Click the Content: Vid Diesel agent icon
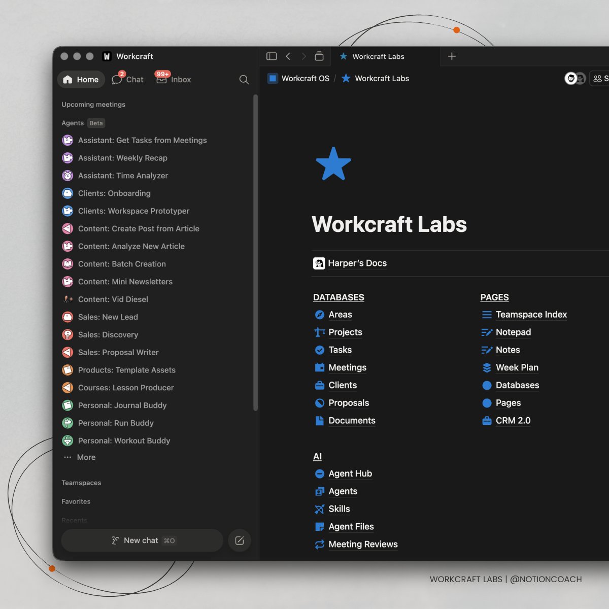 click(67, 299)
